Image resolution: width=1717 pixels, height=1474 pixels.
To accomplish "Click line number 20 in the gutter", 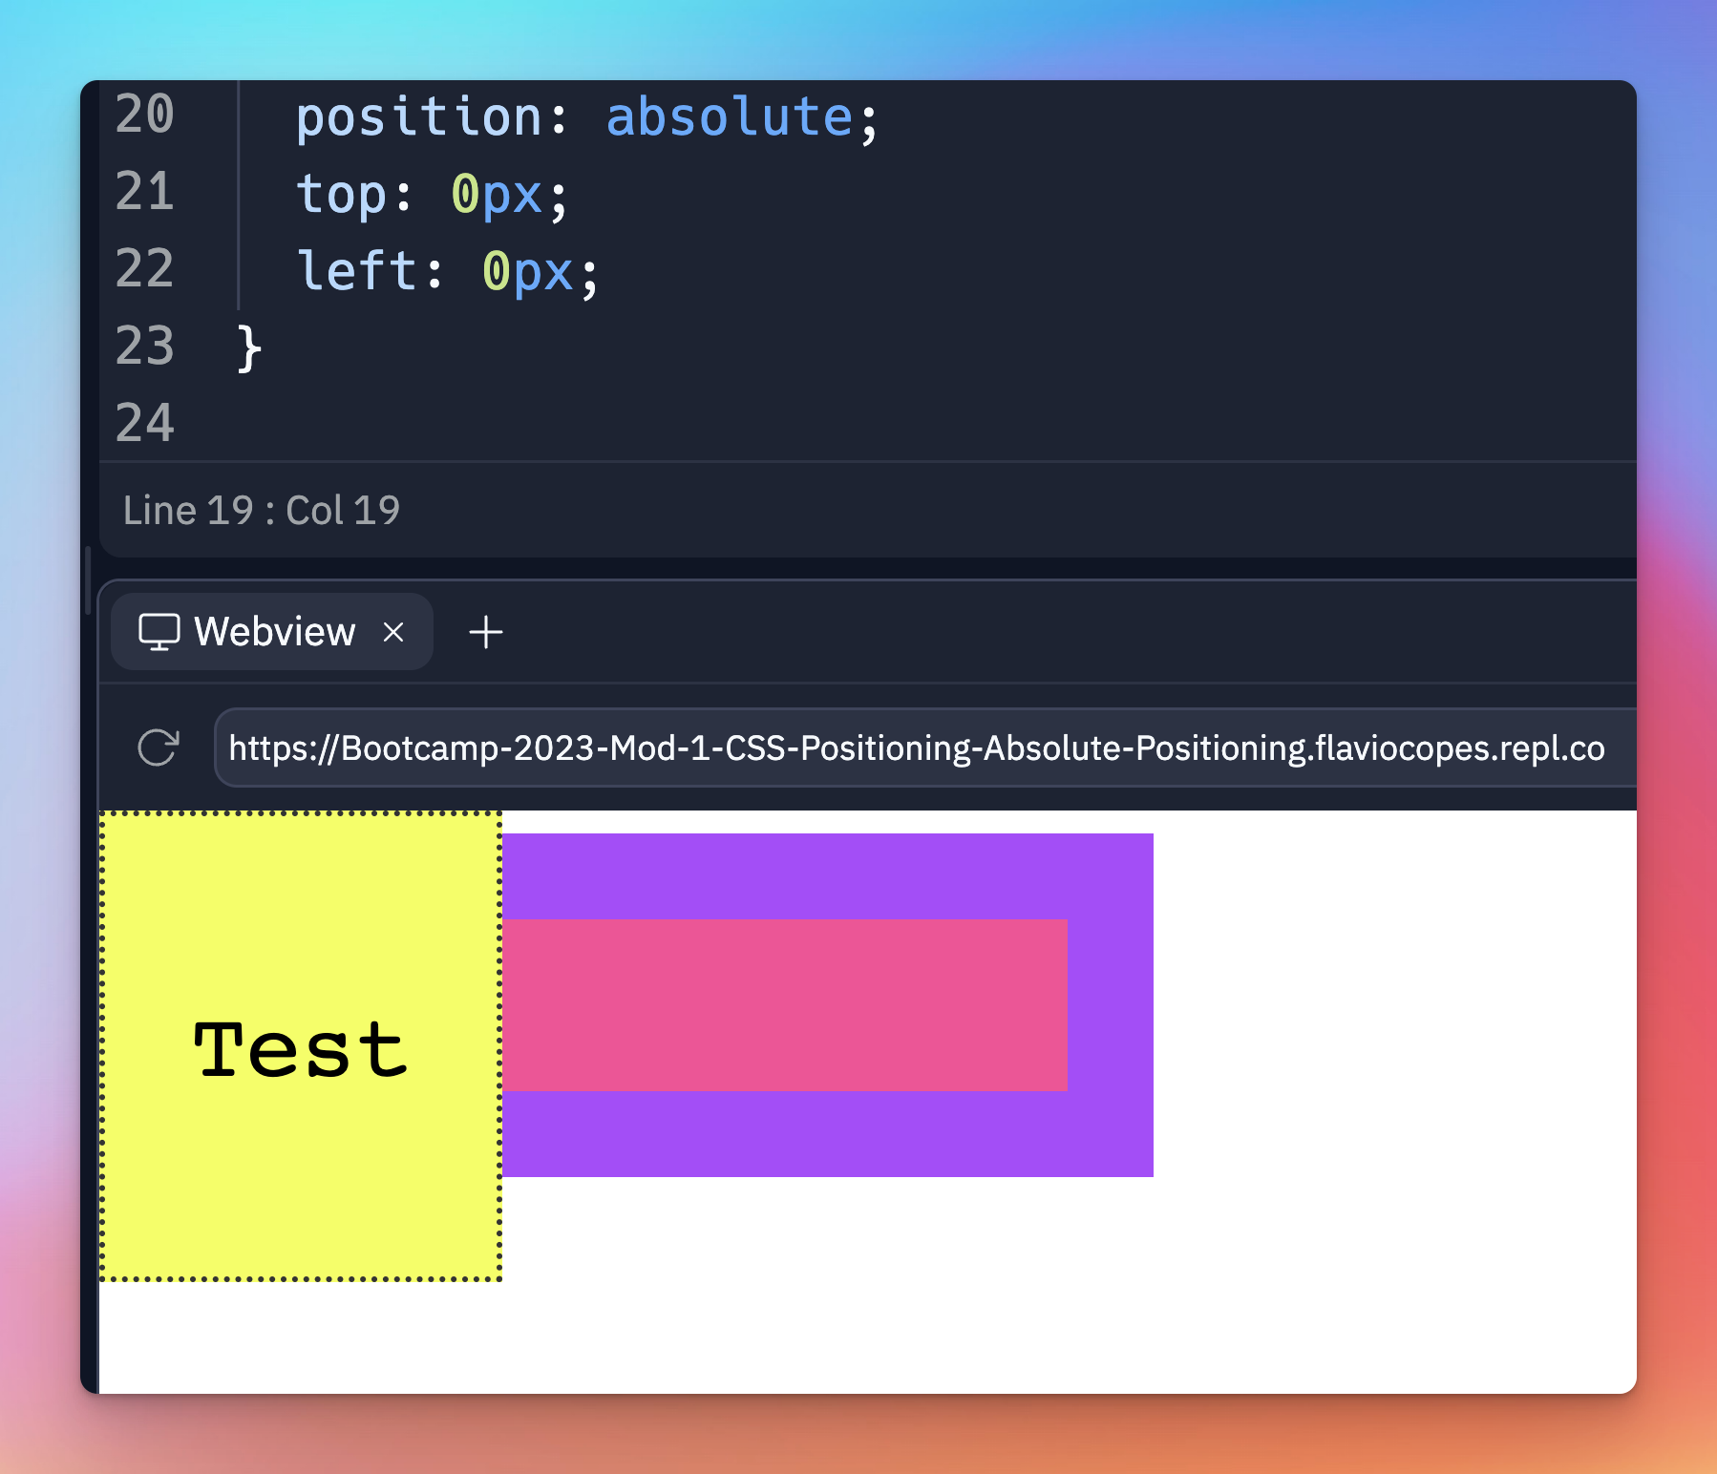I will (144, 115).
